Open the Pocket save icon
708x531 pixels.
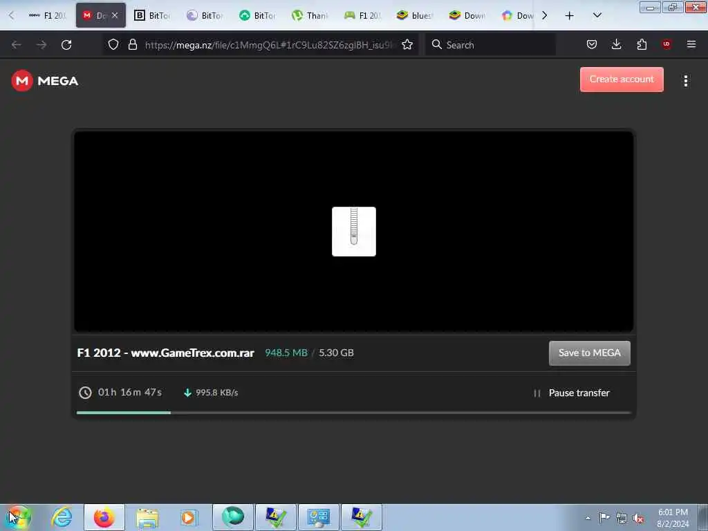(592, 44)
